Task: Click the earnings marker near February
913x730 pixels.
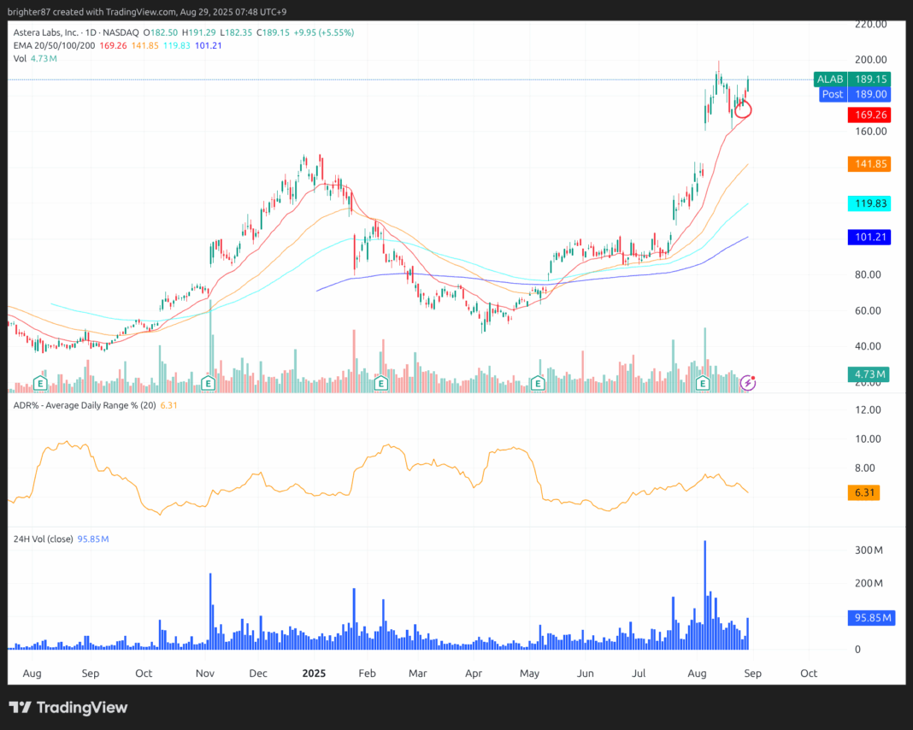Action: [x=381, y=384]
